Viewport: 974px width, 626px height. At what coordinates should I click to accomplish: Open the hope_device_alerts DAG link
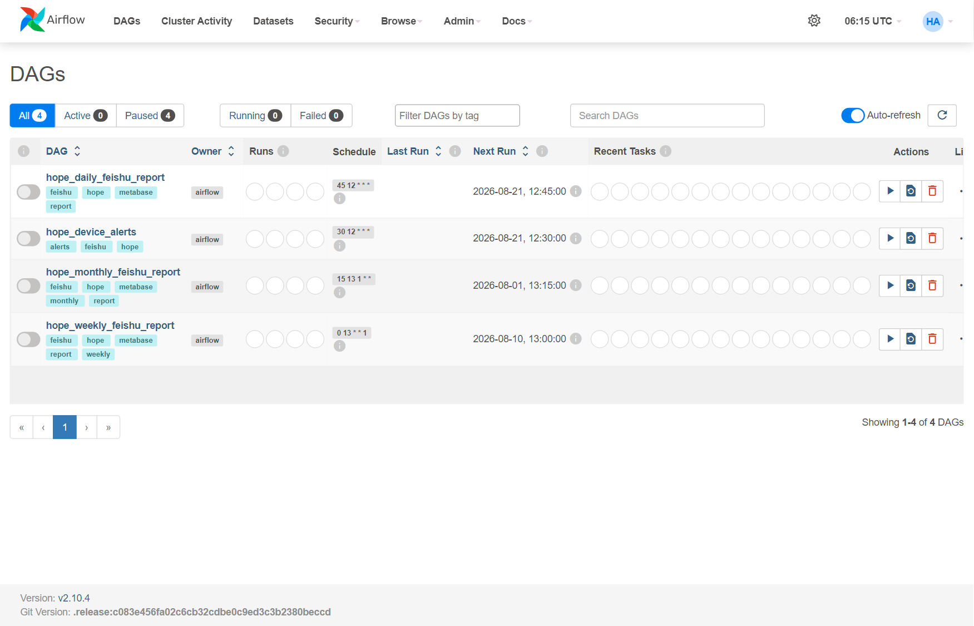pos(91,232)
